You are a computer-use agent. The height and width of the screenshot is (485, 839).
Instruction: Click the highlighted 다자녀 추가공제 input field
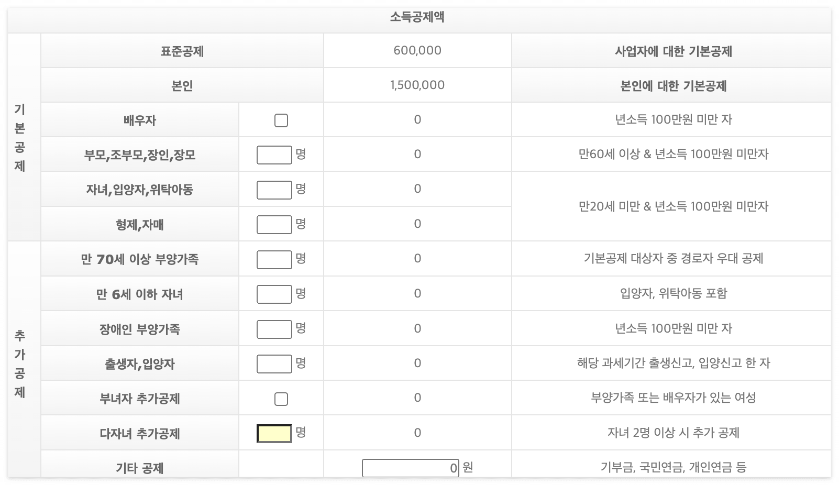coord(273,433)
